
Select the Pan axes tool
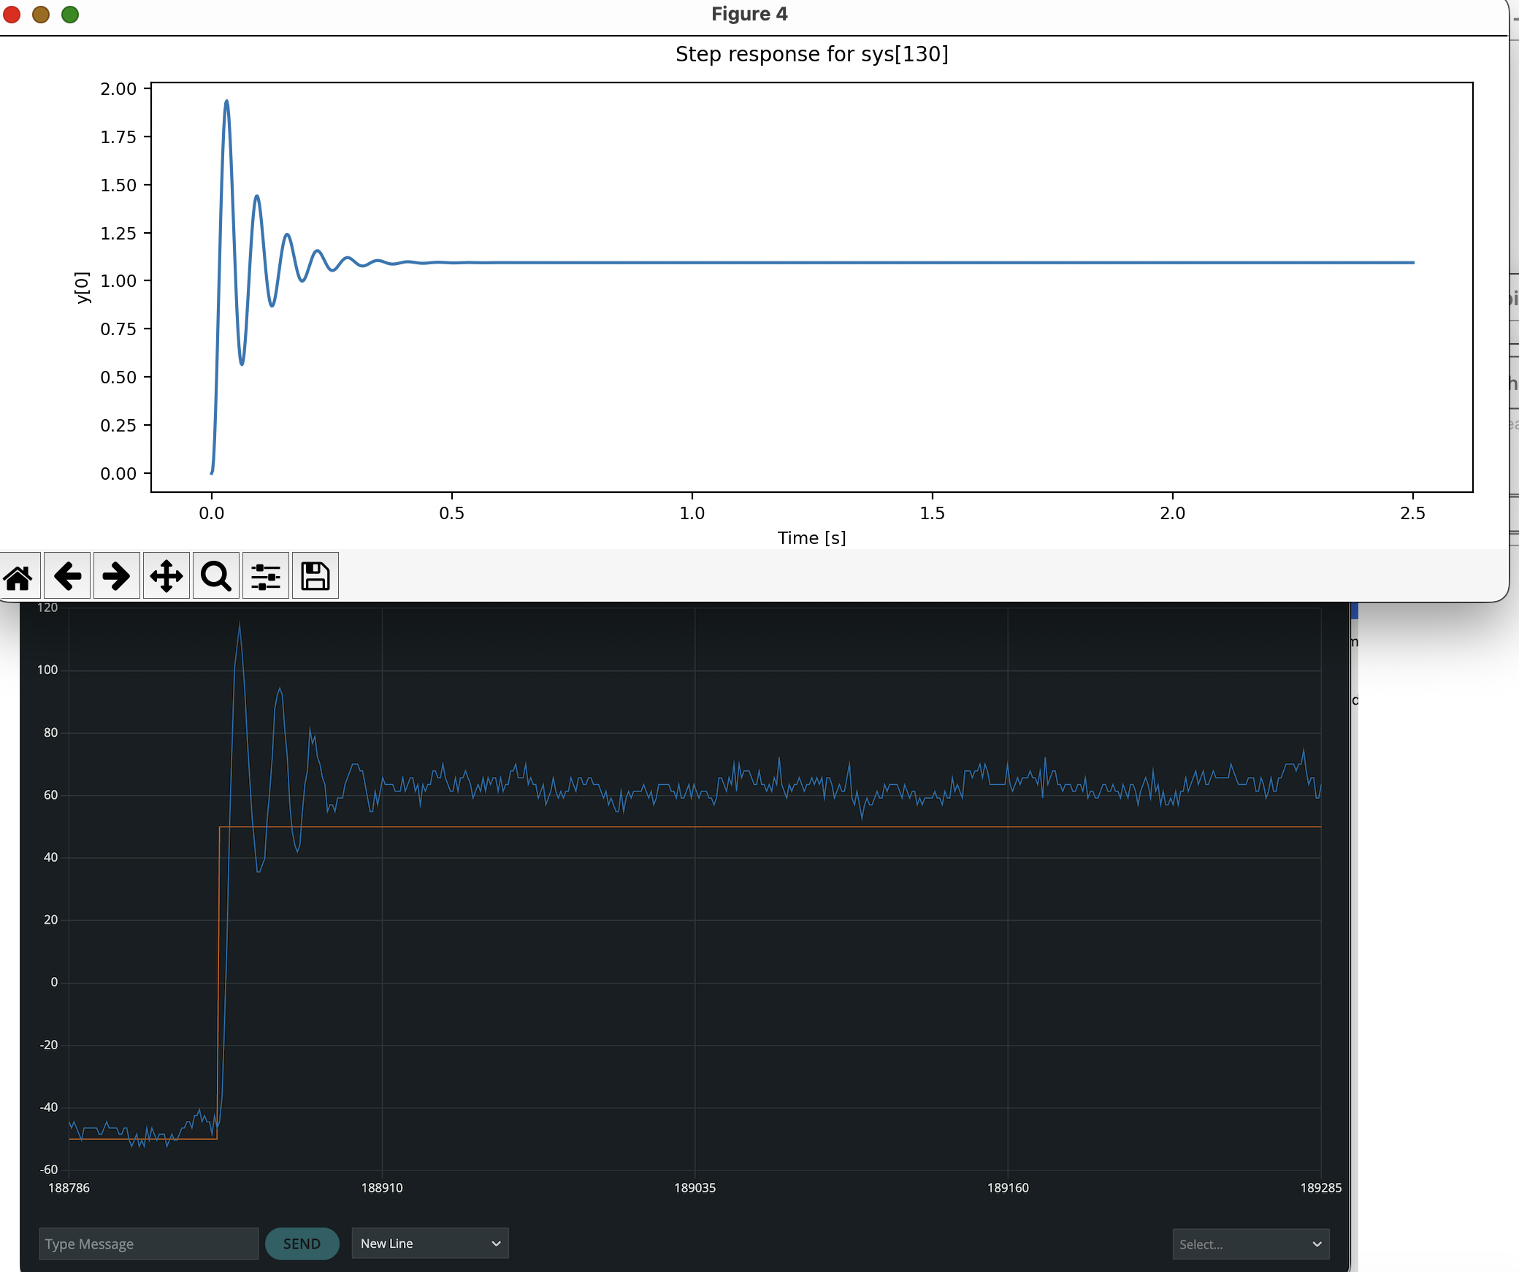[167, 576]
